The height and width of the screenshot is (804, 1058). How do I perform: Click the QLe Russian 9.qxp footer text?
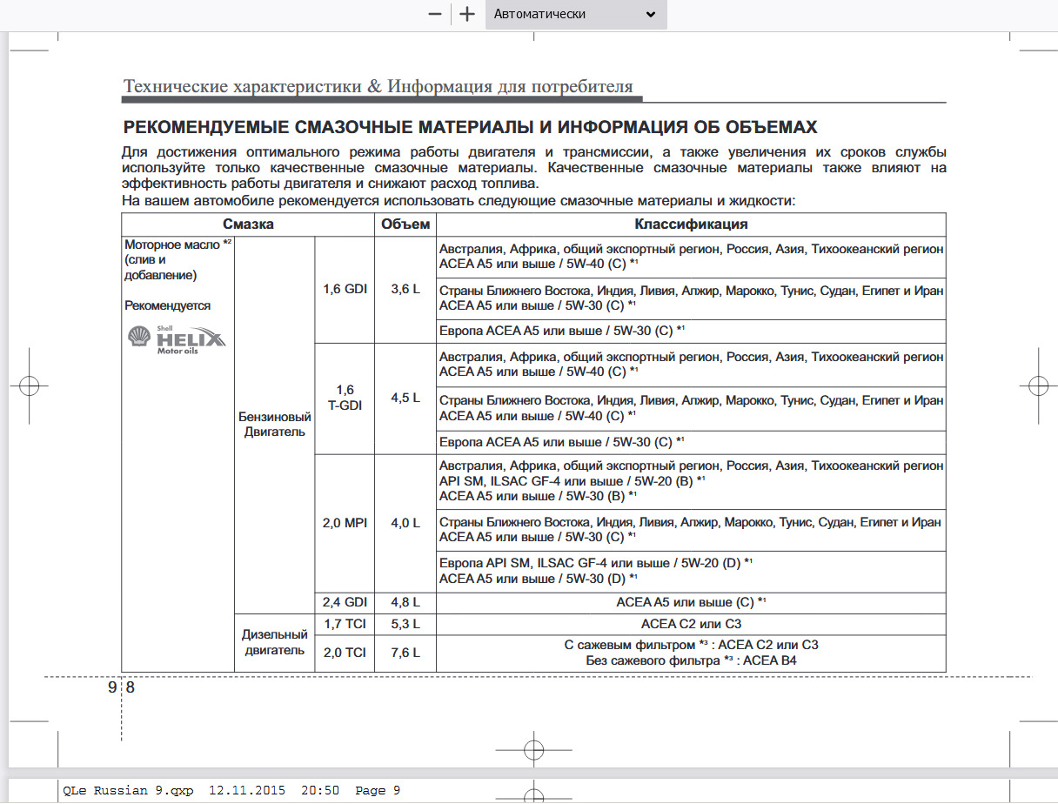[x=126, y=790]
